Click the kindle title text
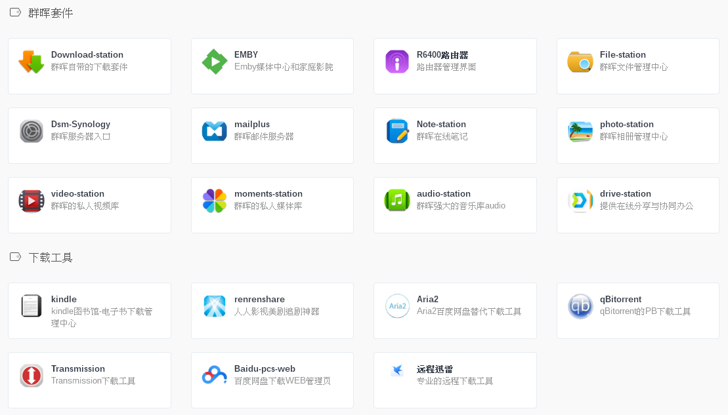The height and width of the screenshot is (415, 728). click(64, 299)
